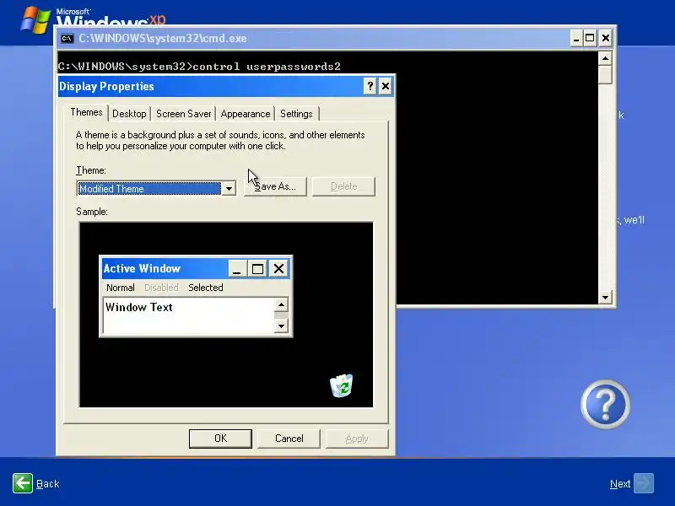Click the Cancel button
The width and height of the screenshot is (675, 506).
(289, 439)
